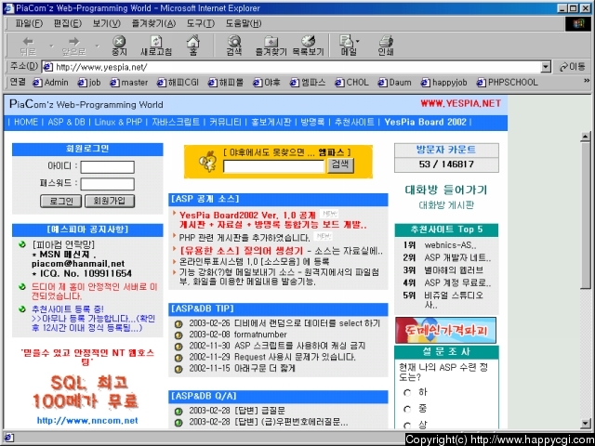Click the Internet Explorer logo in title bar
Screen dimensions: 595x446
[x=8, y=8]
